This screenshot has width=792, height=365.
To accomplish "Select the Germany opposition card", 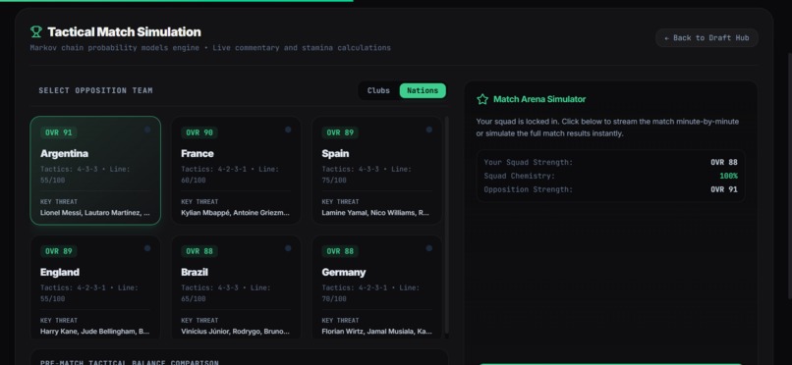I will [x=376, y=287].
